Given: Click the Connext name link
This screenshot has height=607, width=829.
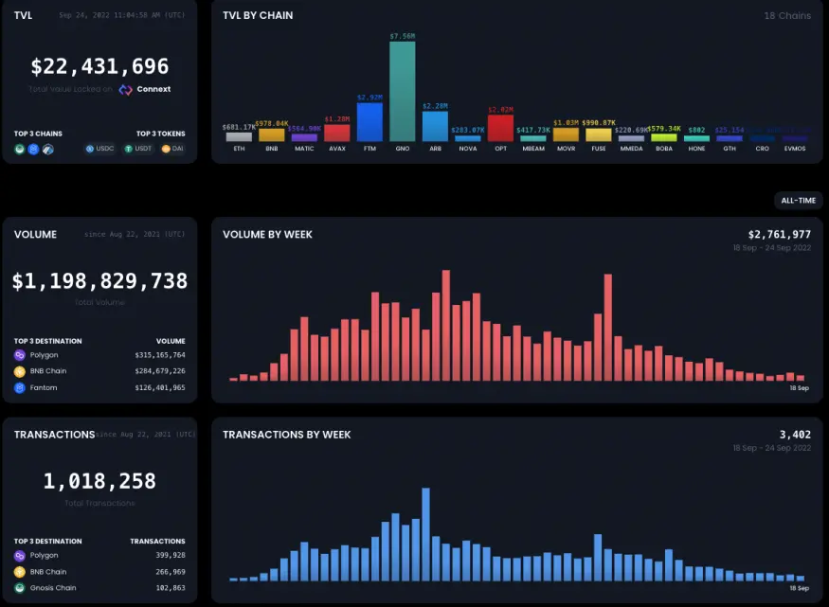Looking at the screenshot, I should click(x=153, y=89).
